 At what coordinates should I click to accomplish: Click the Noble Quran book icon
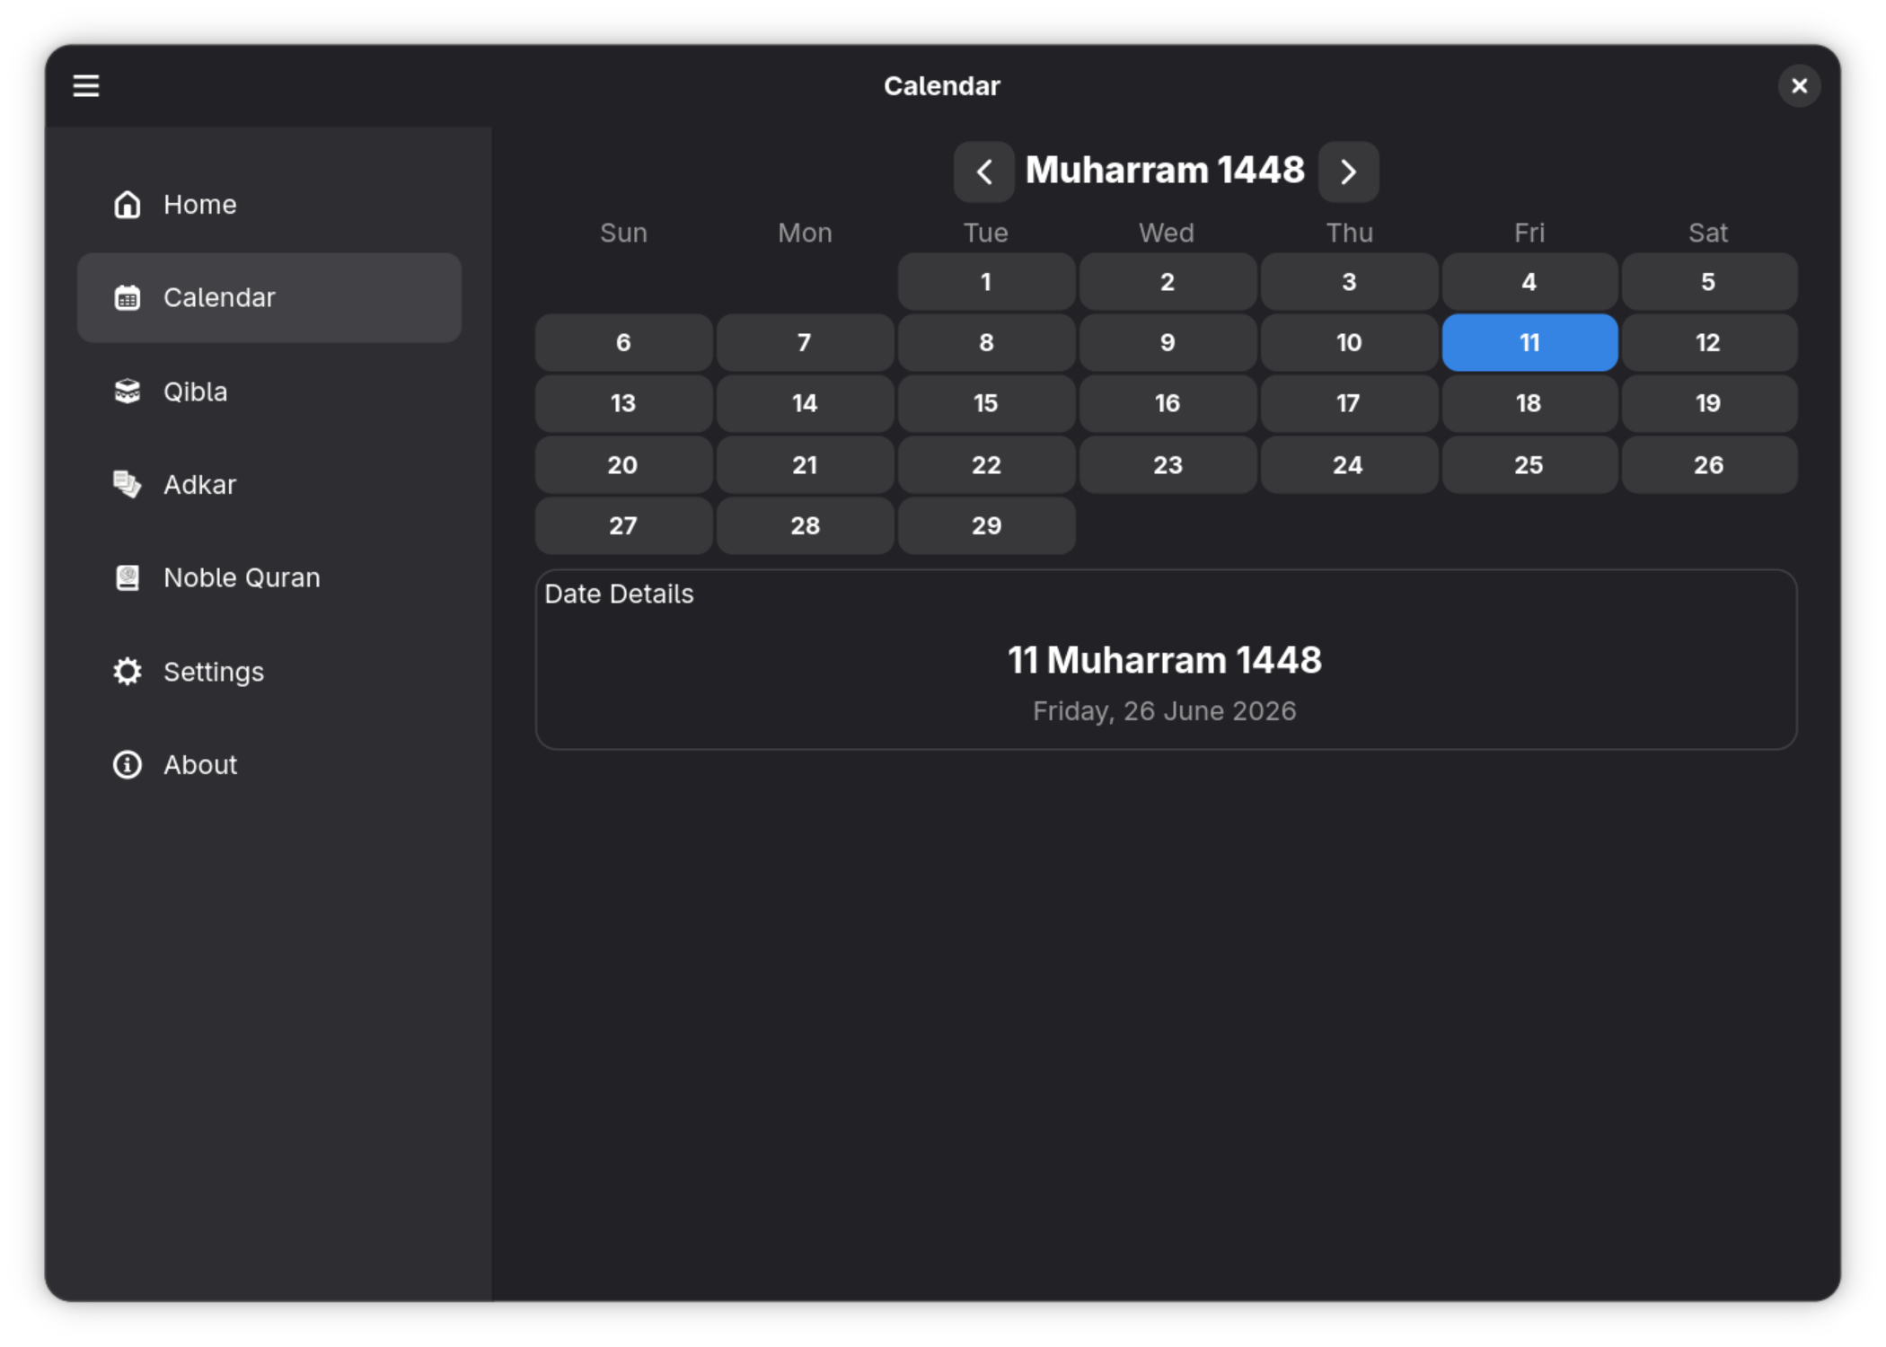128,577
